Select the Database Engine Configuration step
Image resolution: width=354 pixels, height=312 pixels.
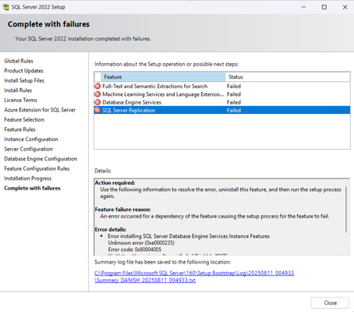click(41, 158)
